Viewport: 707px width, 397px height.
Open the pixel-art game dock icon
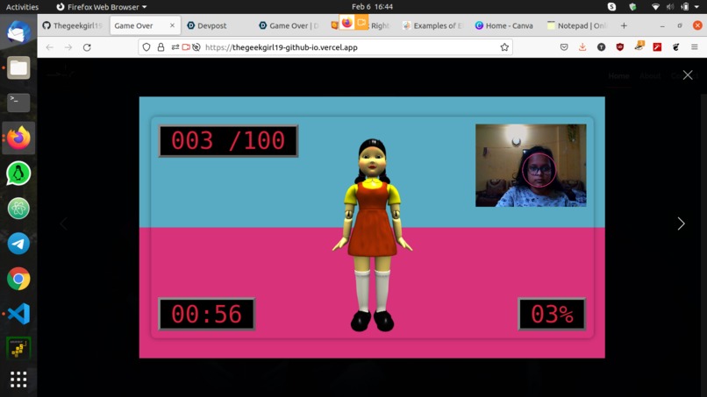pos(18,348)
